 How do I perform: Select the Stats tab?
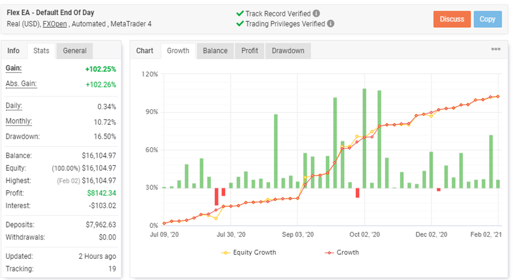point(41,51)
